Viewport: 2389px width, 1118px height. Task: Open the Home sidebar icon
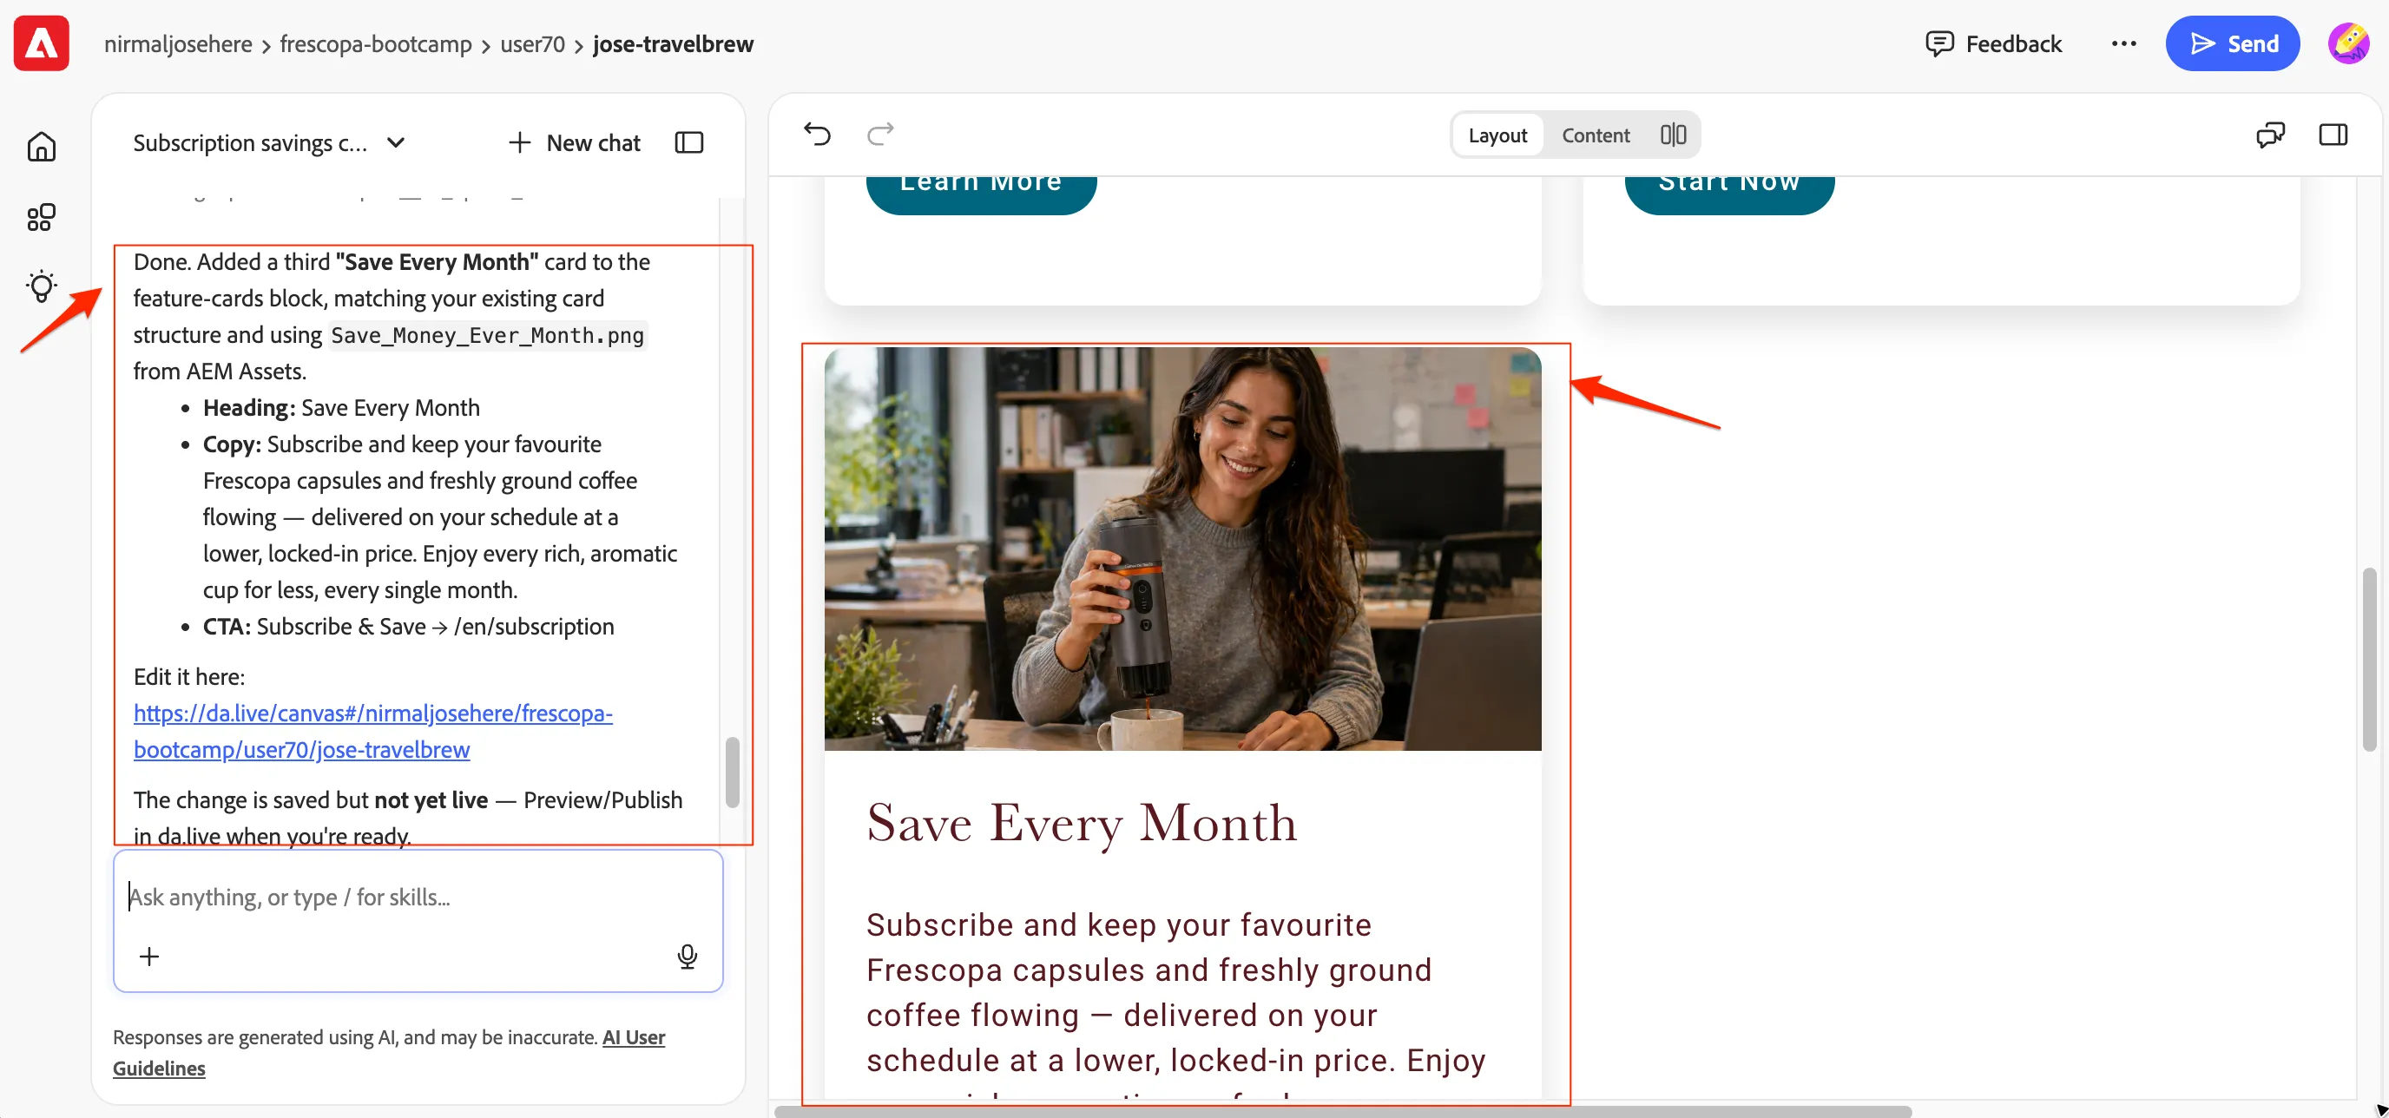click(41, 147)
